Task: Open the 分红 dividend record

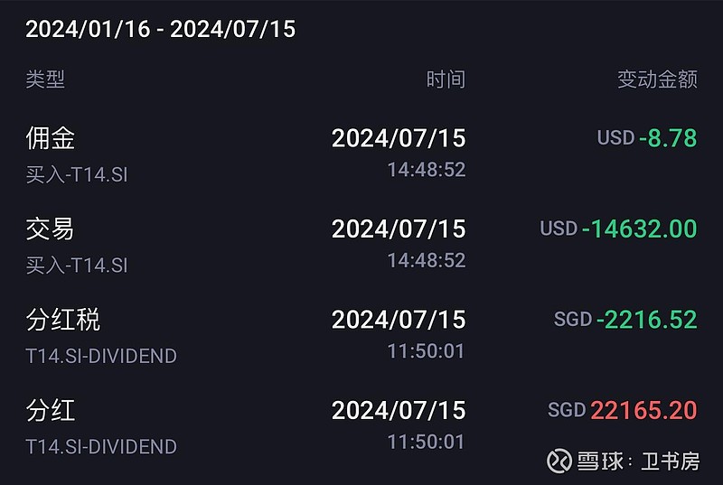Action: pyautogui.click(x=361, y=426)
